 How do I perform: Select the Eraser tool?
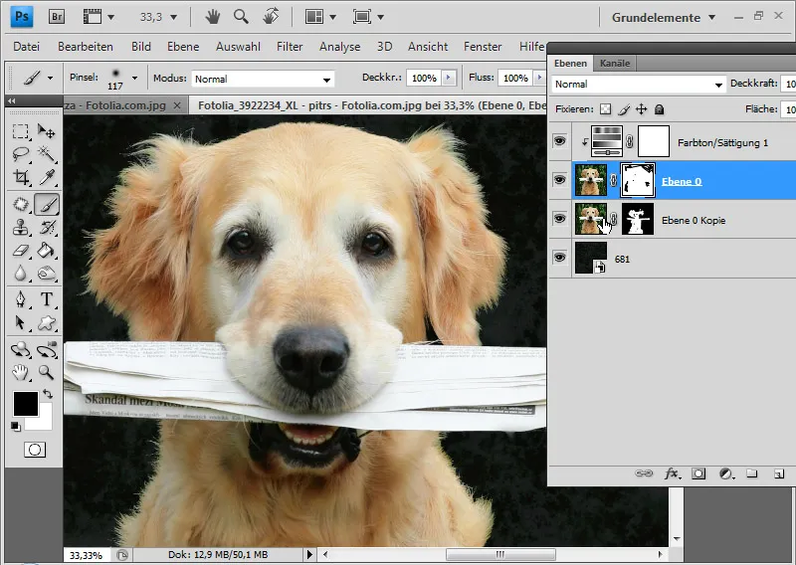pos(21,251)
